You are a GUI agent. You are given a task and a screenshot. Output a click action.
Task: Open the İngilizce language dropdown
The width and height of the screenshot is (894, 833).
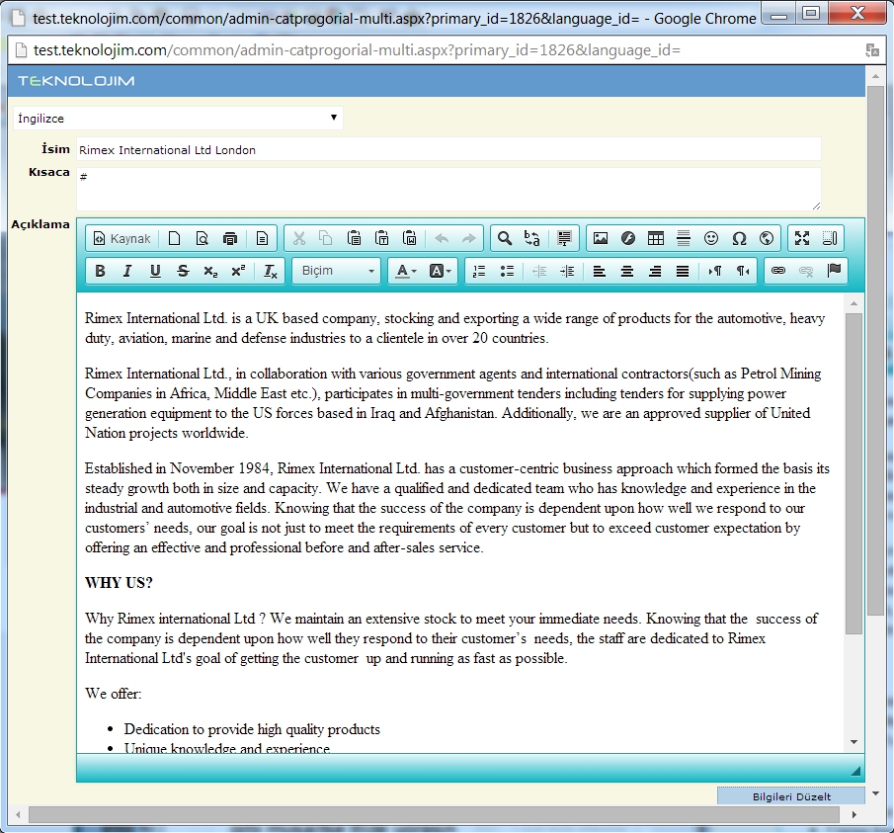click(178, 118)
